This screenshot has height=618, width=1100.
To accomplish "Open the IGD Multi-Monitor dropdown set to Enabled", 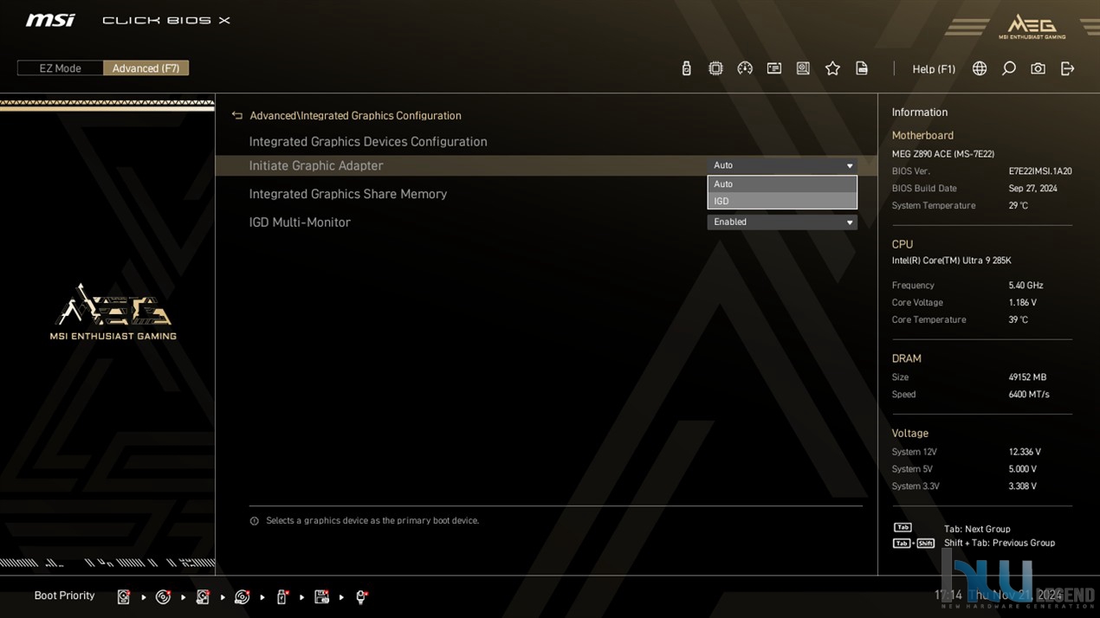I will coord(782,222).
